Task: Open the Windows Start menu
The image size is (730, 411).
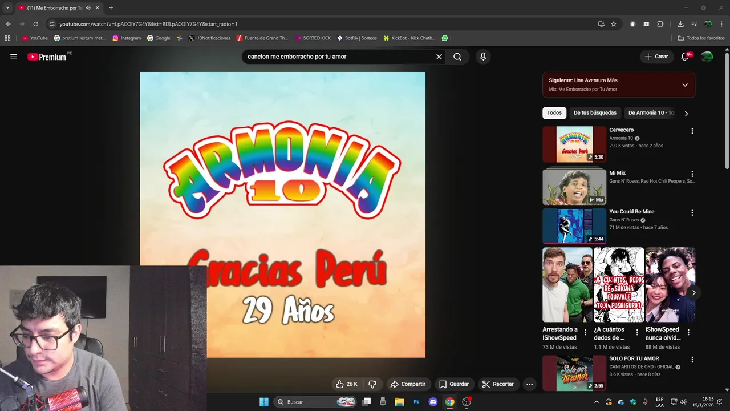Action: click(264, 402)
